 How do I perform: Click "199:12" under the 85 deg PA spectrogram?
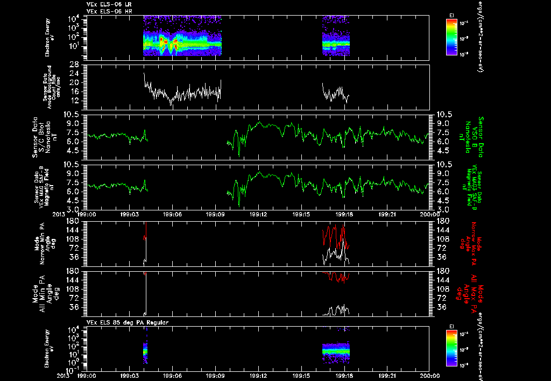259,376
